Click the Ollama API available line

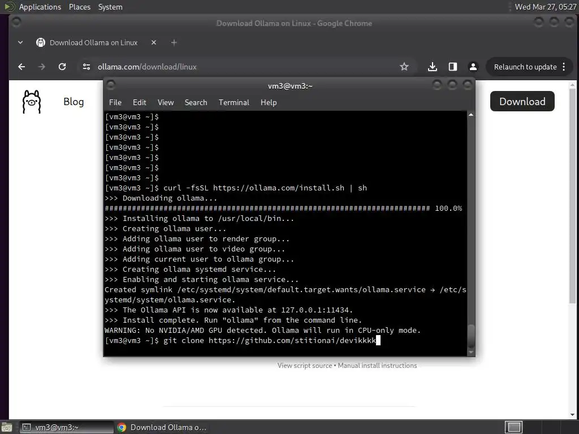pos(229,310)
